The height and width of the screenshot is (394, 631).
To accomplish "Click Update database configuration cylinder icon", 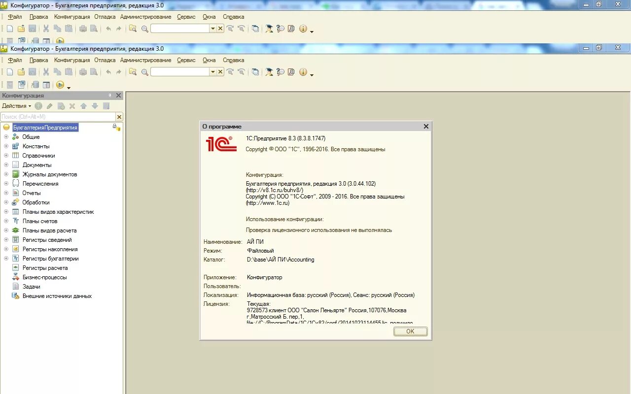I will pos(35,85).
